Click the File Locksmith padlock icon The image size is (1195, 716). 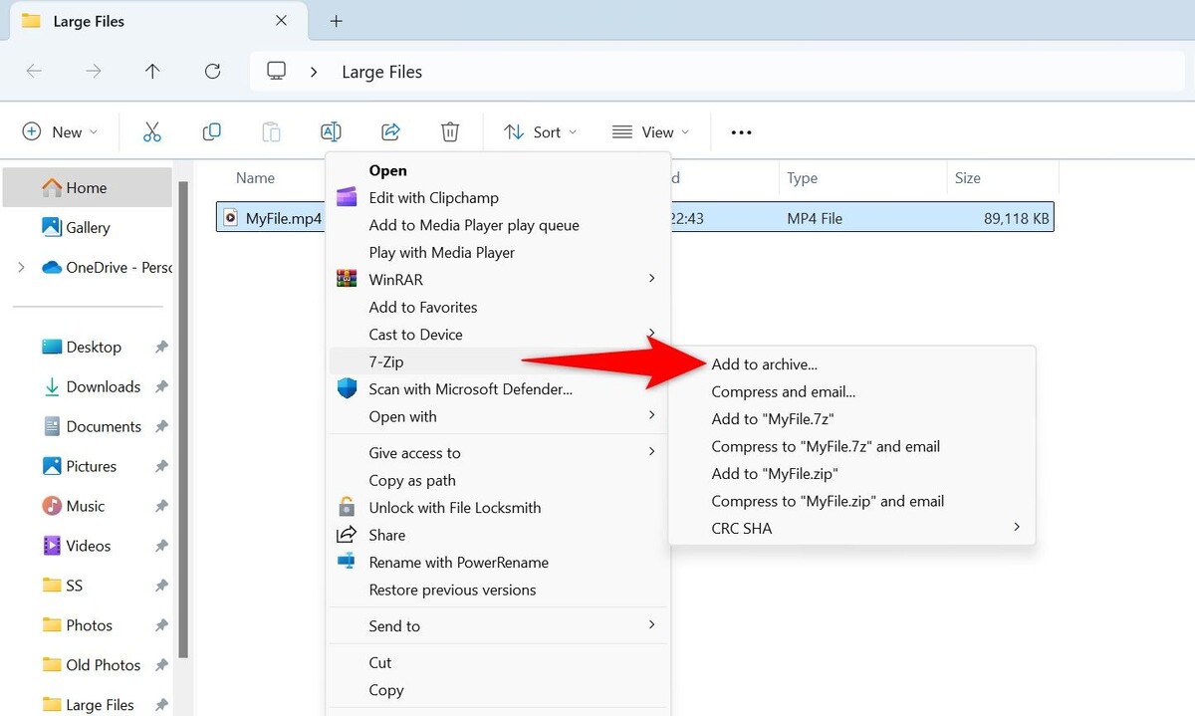pyautogui.click(x=347, y=507)
